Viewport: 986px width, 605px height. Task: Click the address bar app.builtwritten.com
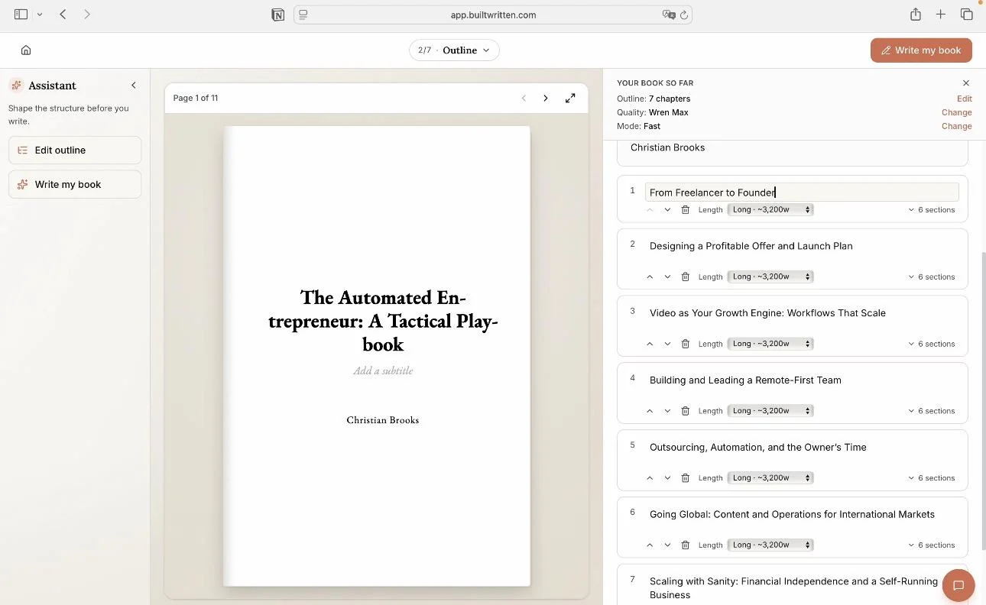pyautogui.click(x=493, y=15)
